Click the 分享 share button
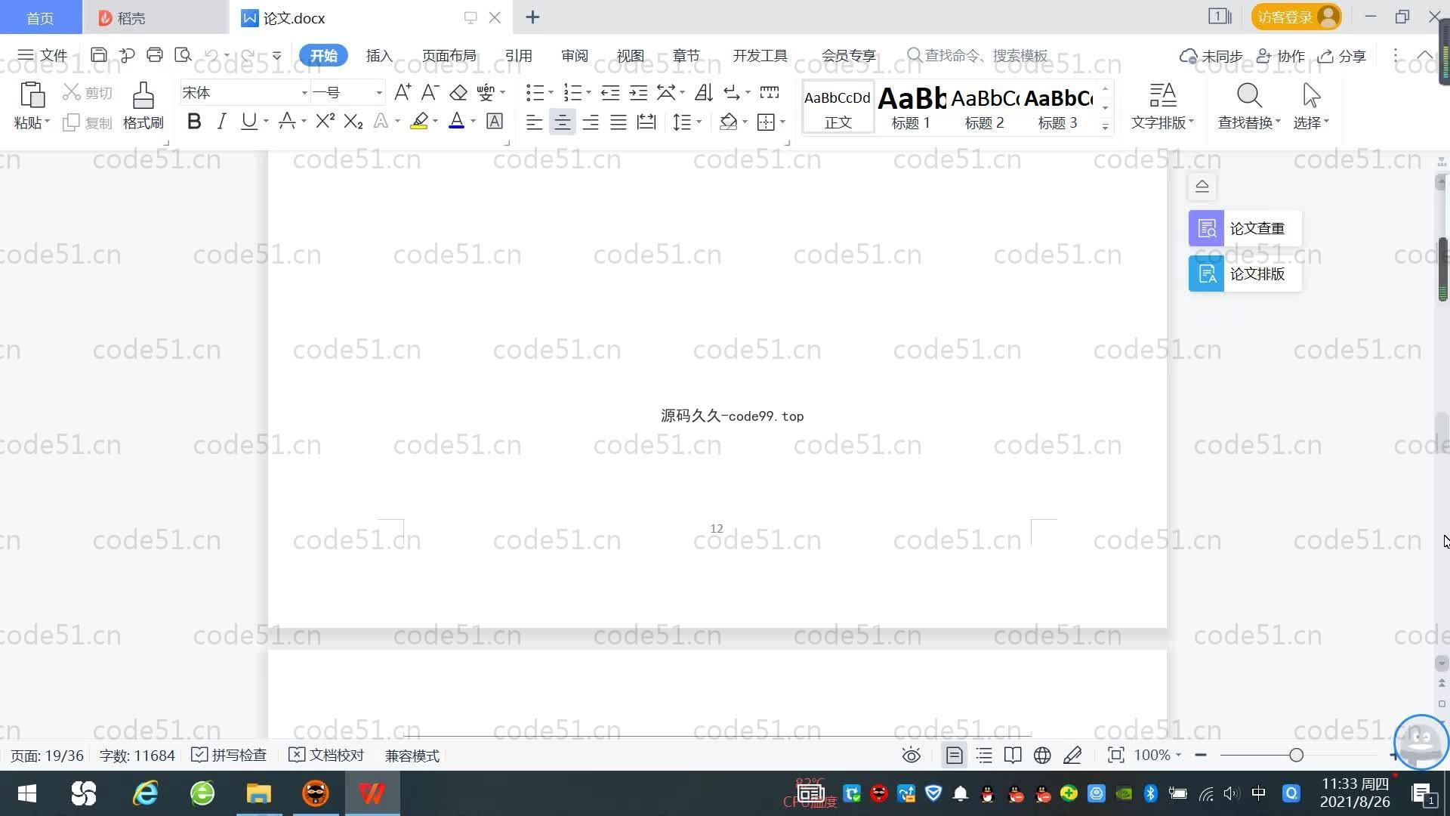Screen dimensions: 1450x816 point(1342,56)
